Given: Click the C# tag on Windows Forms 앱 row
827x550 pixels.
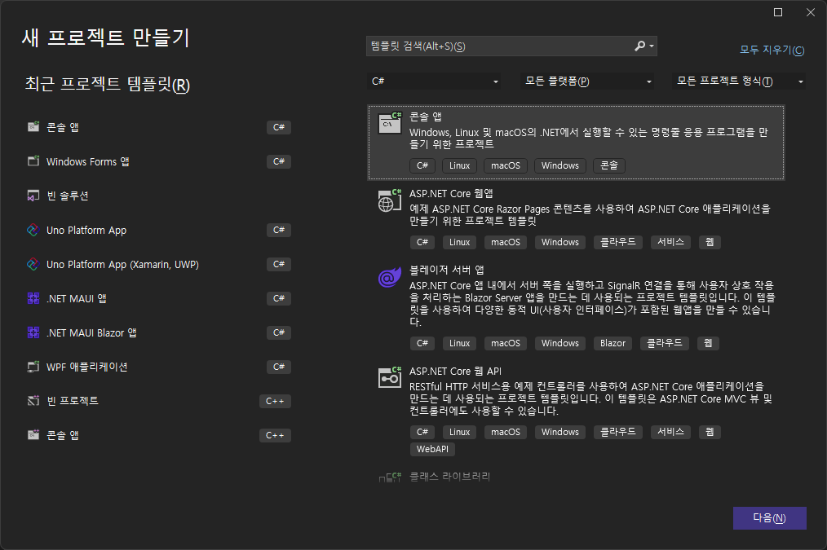Looking at the screenshot, I should click(x=278, y=161).
